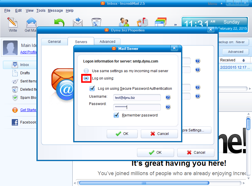Viewport: 252px width, 186px height.
Task: Click the More Settings button
Action: (x=196, y=130)
